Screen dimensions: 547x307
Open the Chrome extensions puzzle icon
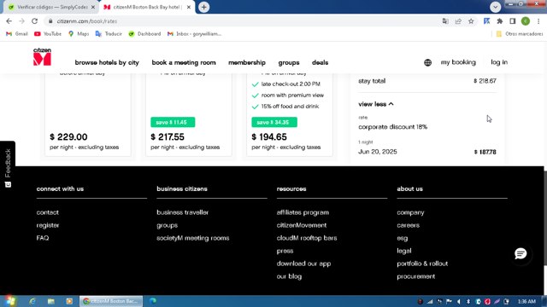point(499,21)
